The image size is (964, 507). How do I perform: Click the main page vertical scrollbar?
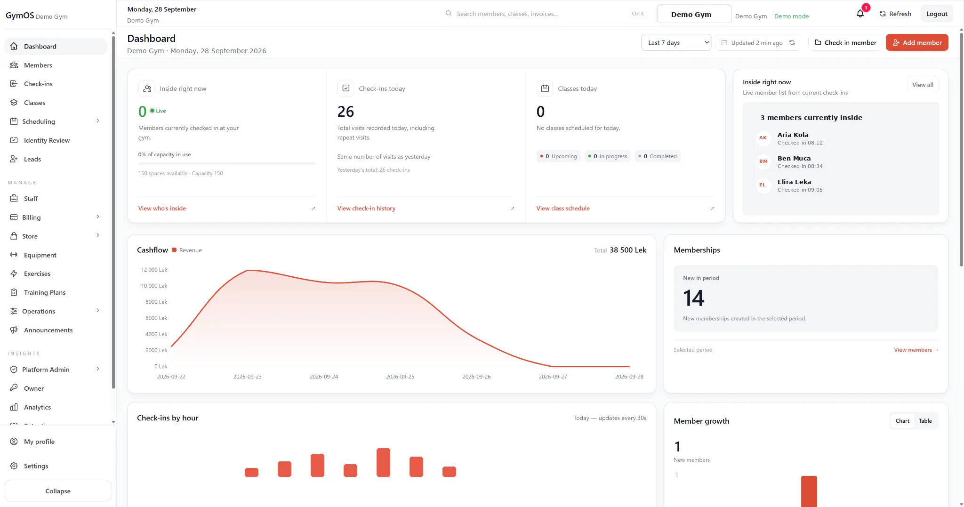point(961,151)
